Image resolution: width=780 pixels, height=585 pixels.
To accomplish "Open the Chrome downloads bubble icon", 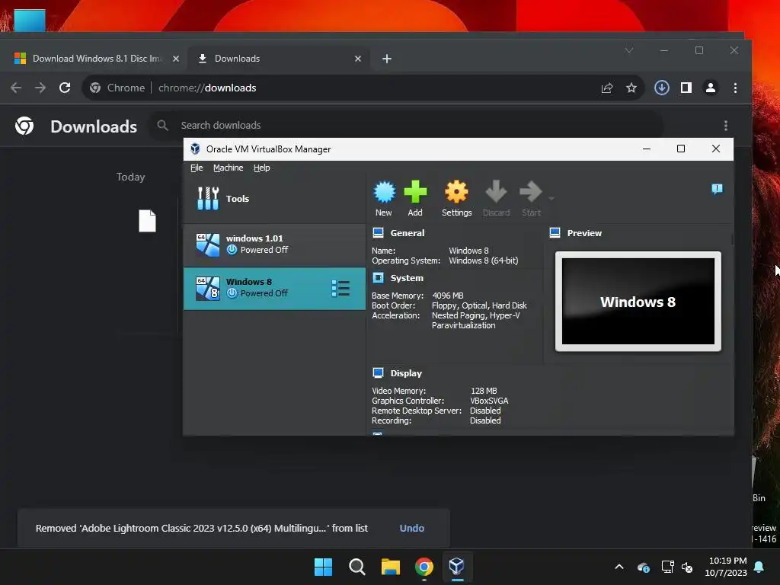I will click(662, 88).
